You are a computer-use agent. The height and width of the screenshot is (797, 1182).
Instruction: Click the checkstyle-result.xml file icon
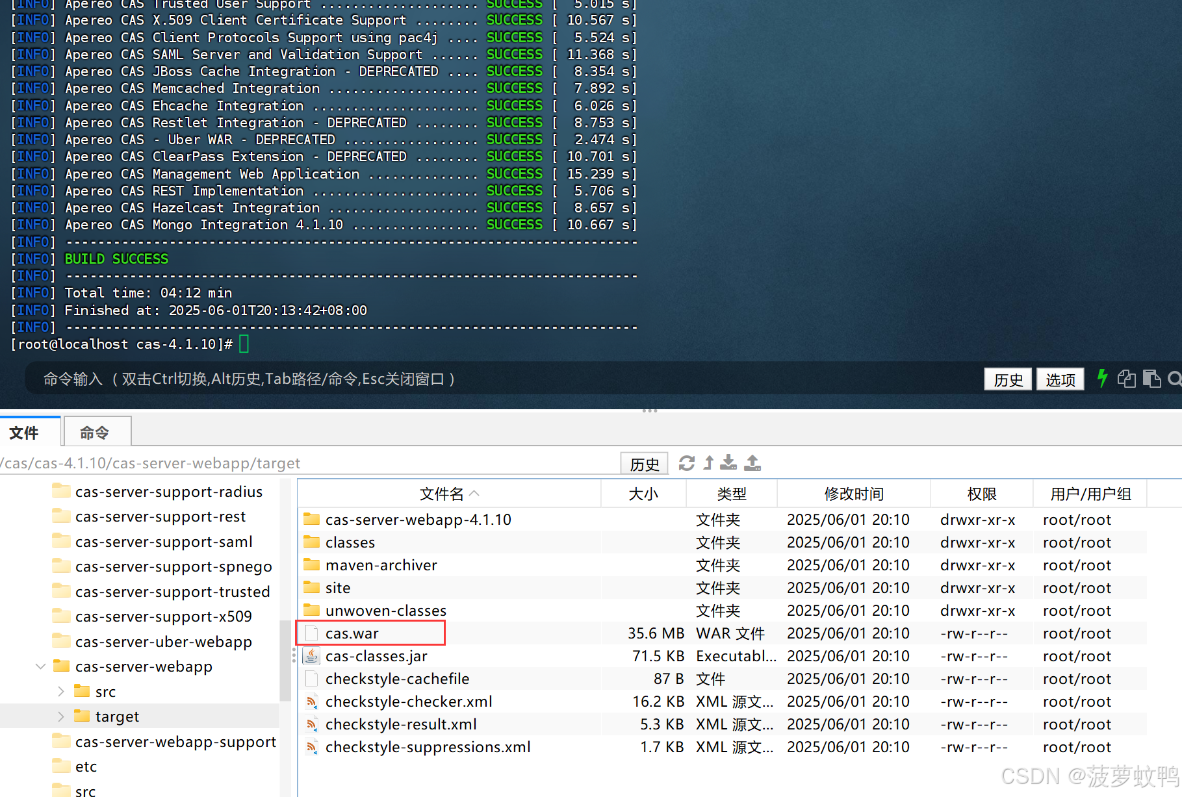tap(312, 724)
